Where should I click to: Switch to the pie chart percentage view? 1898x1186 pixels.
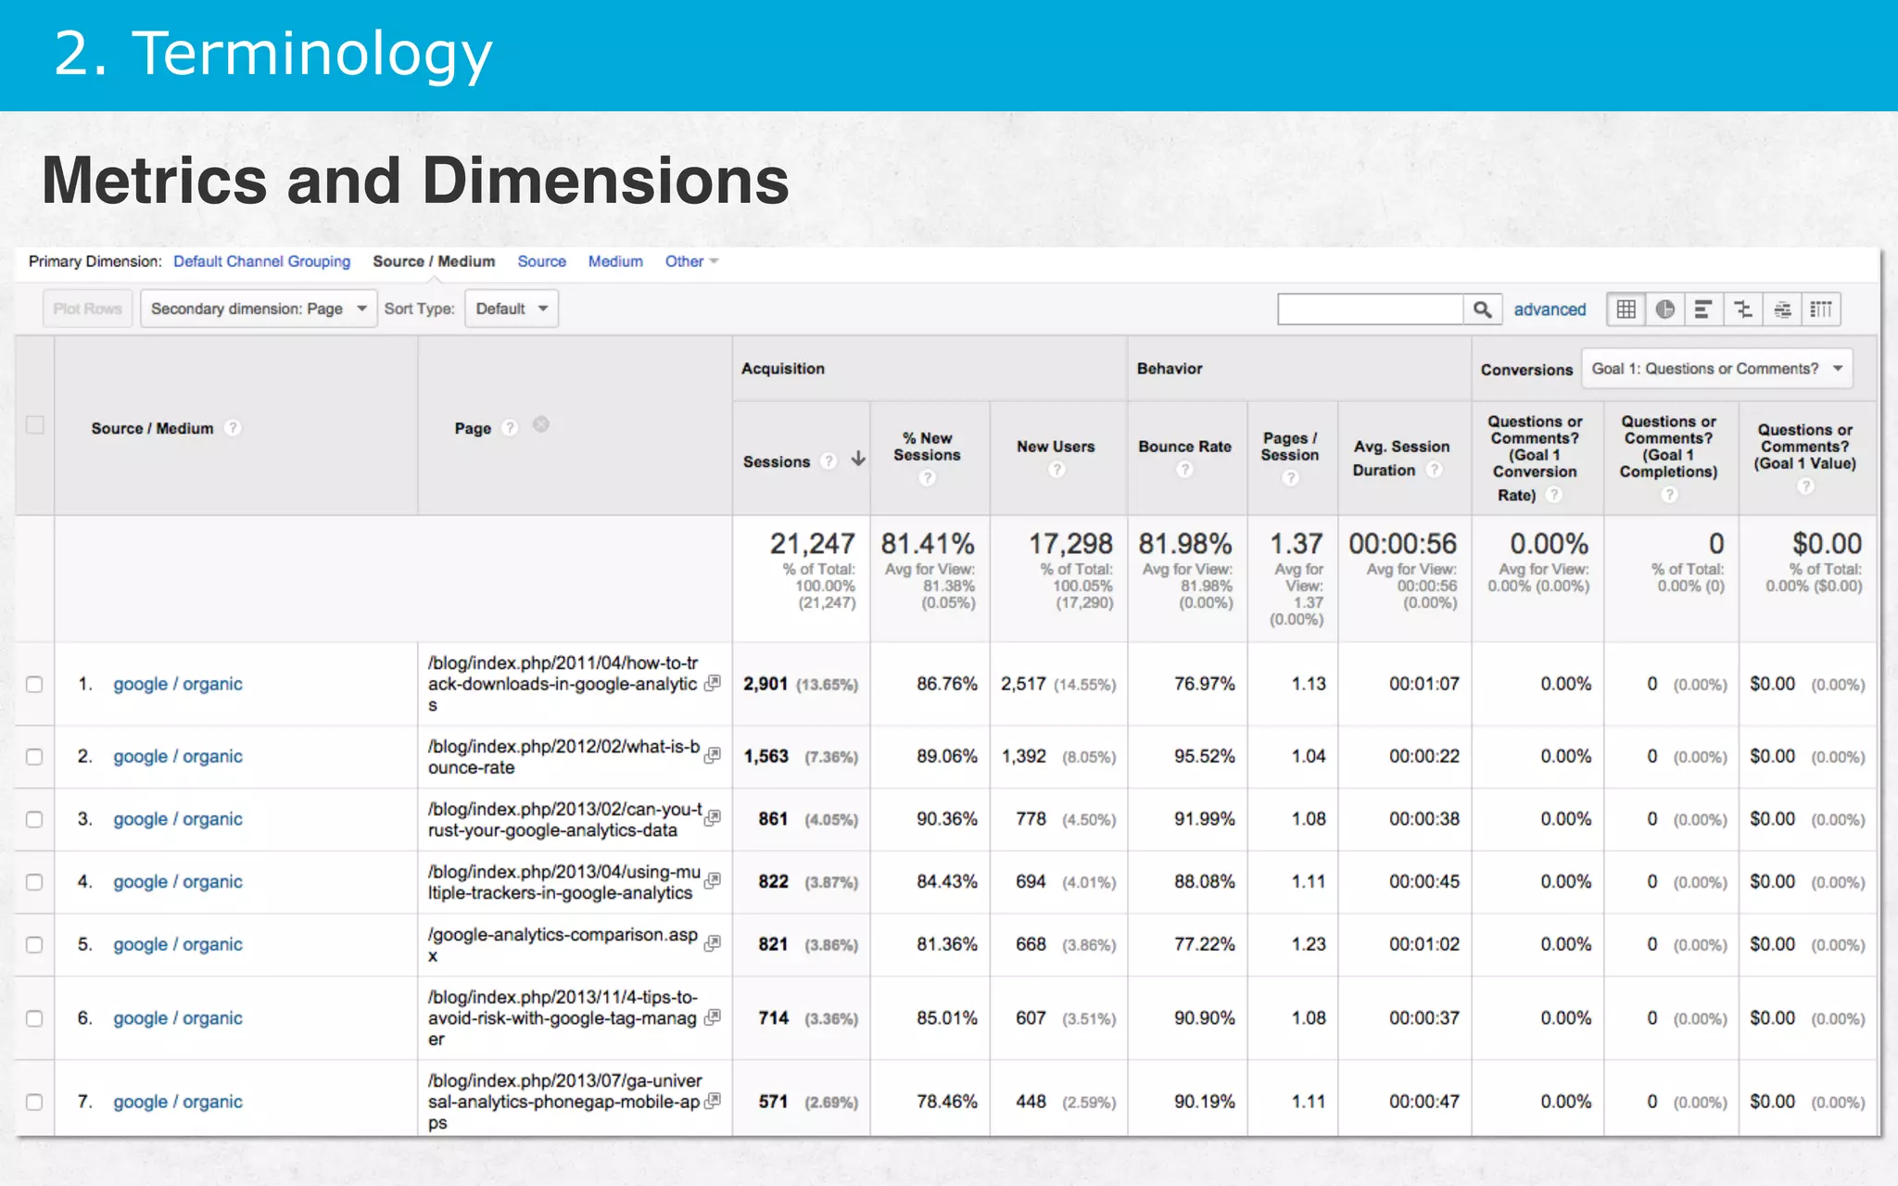click(1665, 309)
